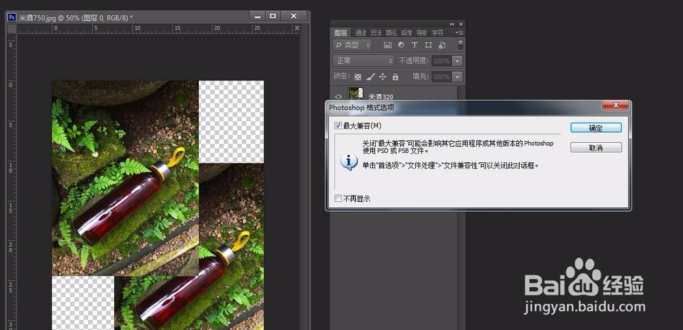Open the 字符 panel tab
Viewport: 683px width, 330px height.
[x=437, y=33]
